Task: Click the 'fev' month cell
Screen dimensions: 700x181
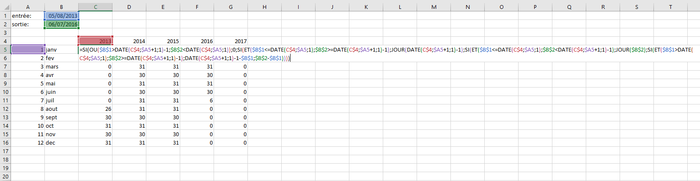Action: tap(61, 58)
